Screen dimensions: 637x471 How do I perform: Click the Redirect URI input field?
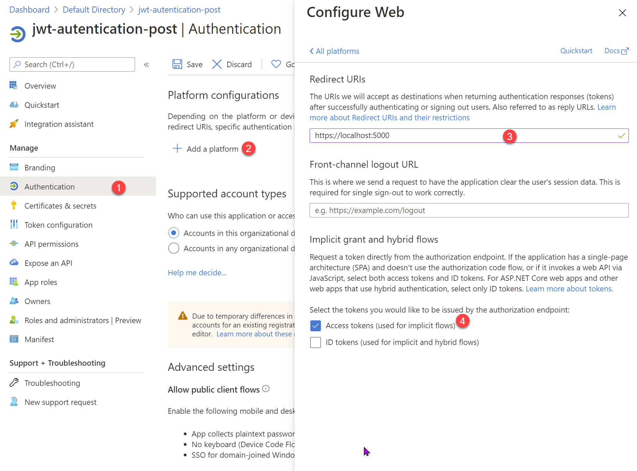pyautogui.click(x=469, y=136)
